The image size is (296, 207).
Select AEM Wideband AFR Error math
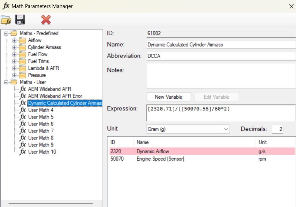tap(55, 96)
